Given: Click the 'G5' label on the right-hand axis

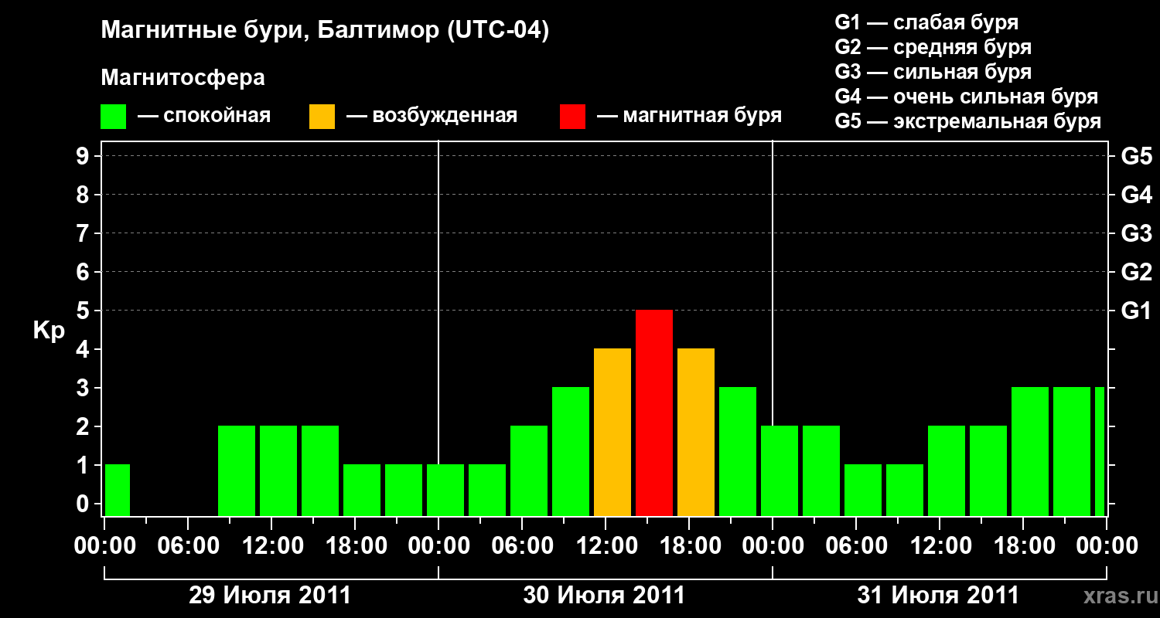Looking at the screenshot, I should click(x=1136, y=156).
